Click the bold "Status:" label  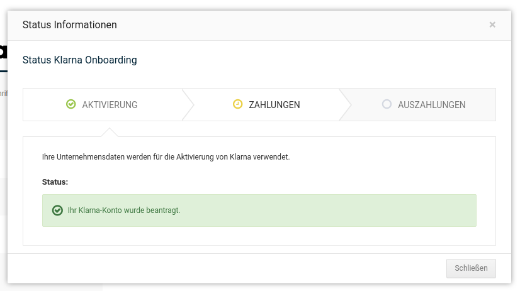55,182
